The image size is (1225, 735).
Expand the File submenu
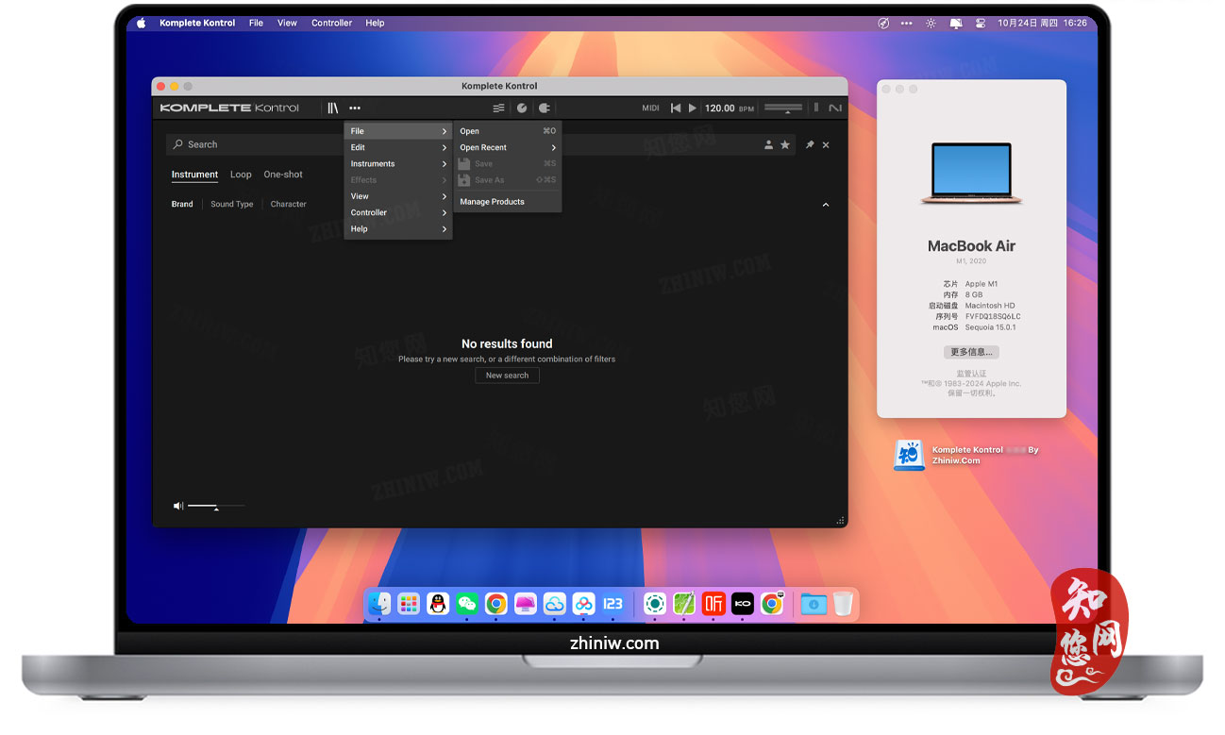pyautogui.click(x=398, y=131)
